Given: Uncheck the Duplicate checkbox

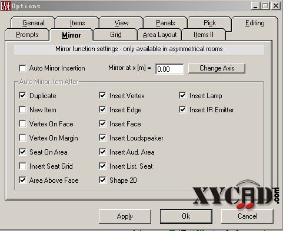Looking at the screenshot, I should (x=22, y=96).
